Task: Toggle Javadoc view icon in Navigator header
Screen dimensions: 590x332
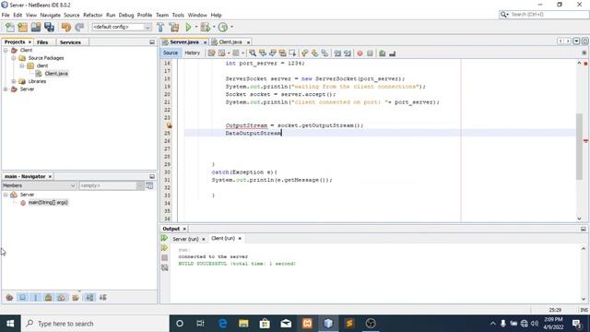Action: [x=149, y=185]
